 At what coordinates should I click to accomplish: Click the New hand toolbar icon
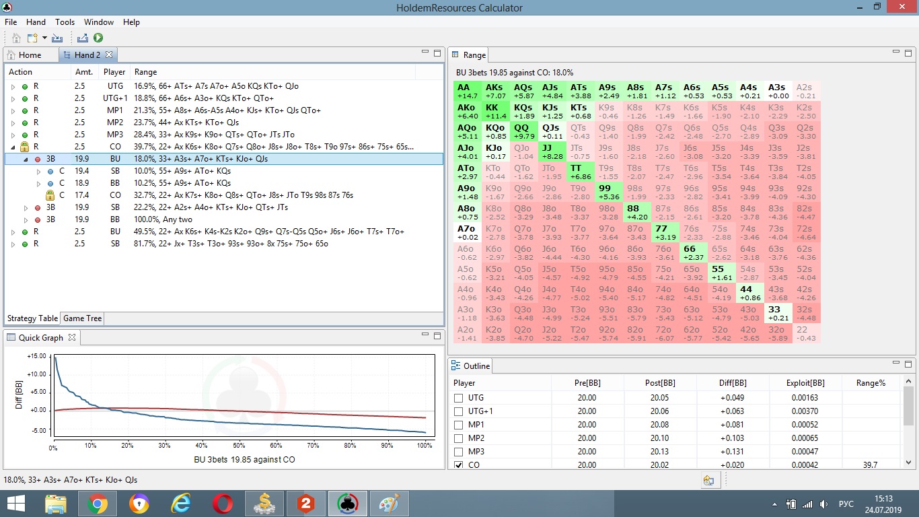click(32, 38)
